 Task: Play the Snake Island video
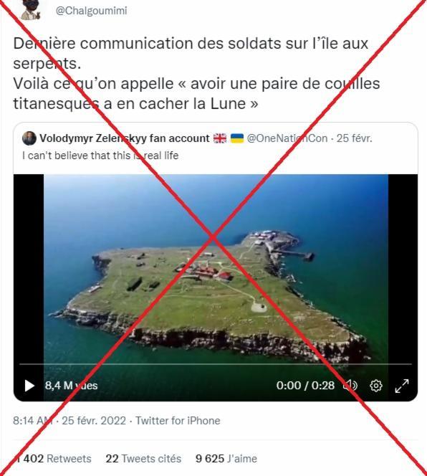coord(29,386)
